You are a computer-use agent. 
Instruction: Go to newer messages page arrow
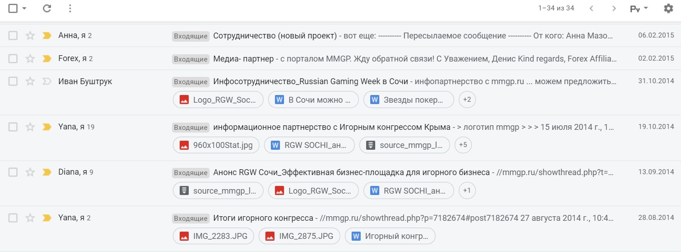591,8
